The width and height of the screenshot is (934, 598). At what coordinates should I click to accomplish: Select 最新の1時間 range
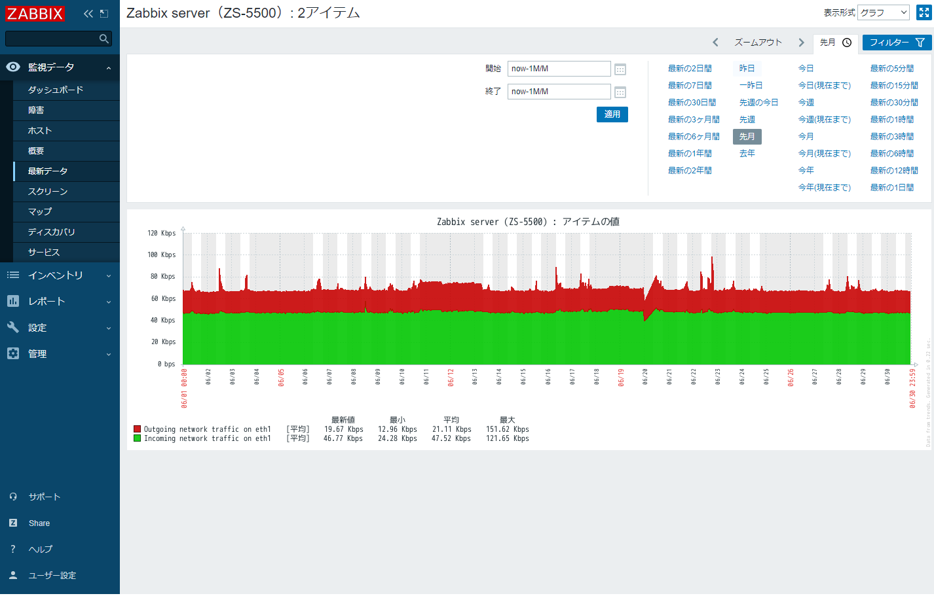[892, 120]
